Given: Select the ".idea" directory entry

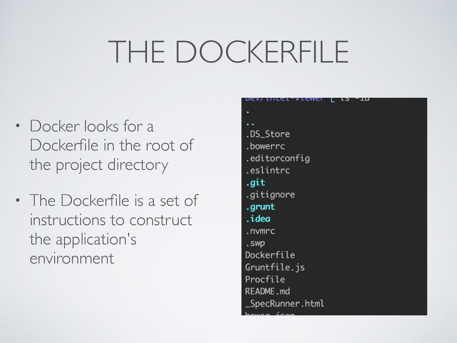Looking at the screenshot, I should tap(258, 219).
